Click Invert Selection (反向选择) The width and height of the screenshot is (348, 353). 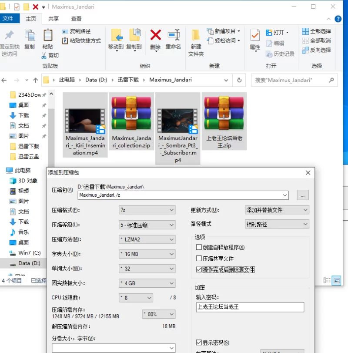pos(316,50)
